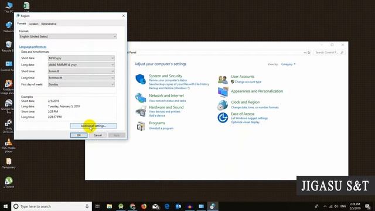Launch Firefox from the taskbar

click(x=144, y=206)
